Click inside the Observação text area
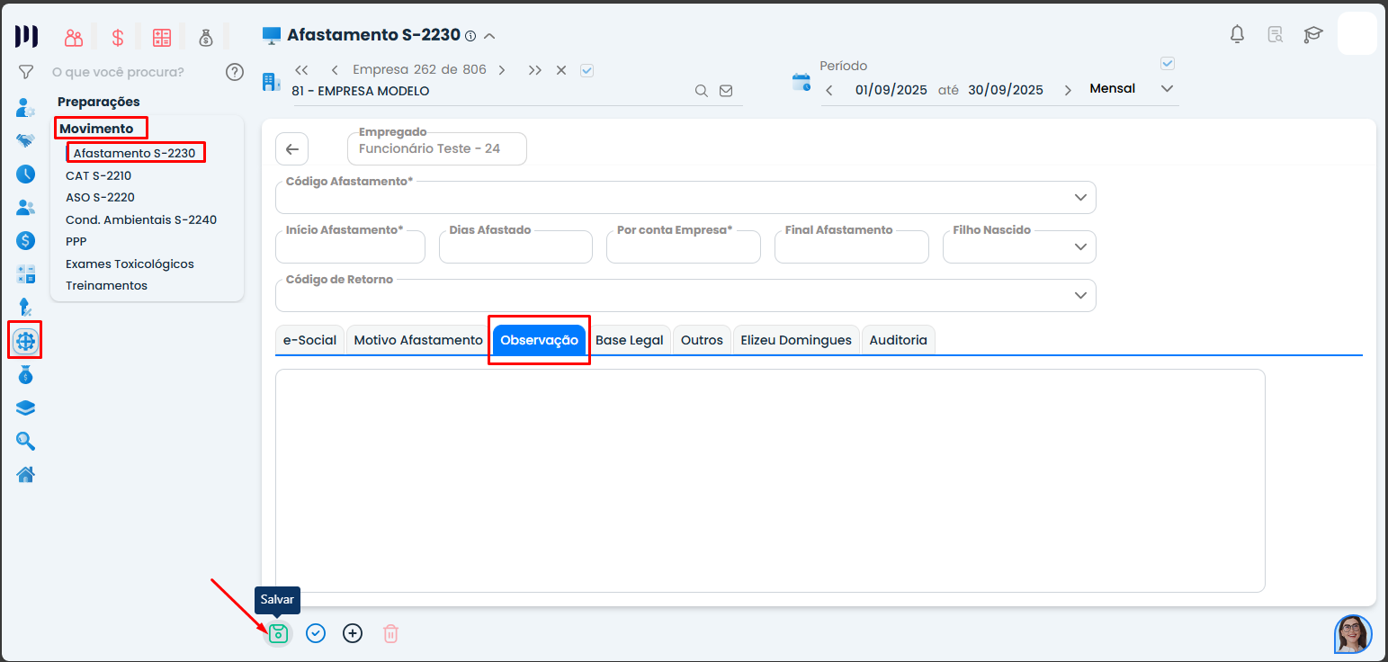This screenshot has height=662, width=1388. (769, 480)
